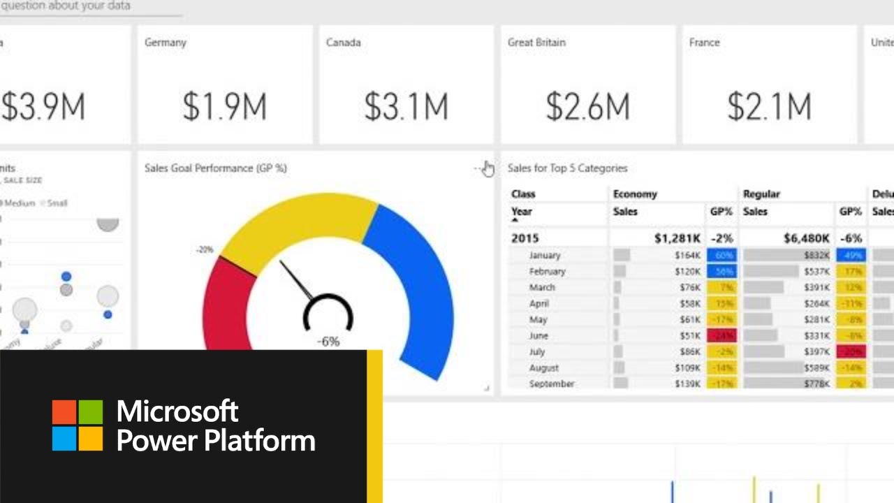Select the May row label
894x503 pixels.
pyautogui.click(x=538, y=319)
